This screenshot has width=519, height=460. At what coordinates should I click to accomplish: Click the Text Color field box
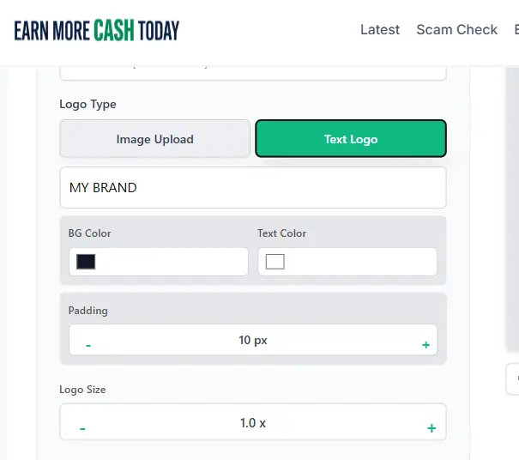point(360,262)
